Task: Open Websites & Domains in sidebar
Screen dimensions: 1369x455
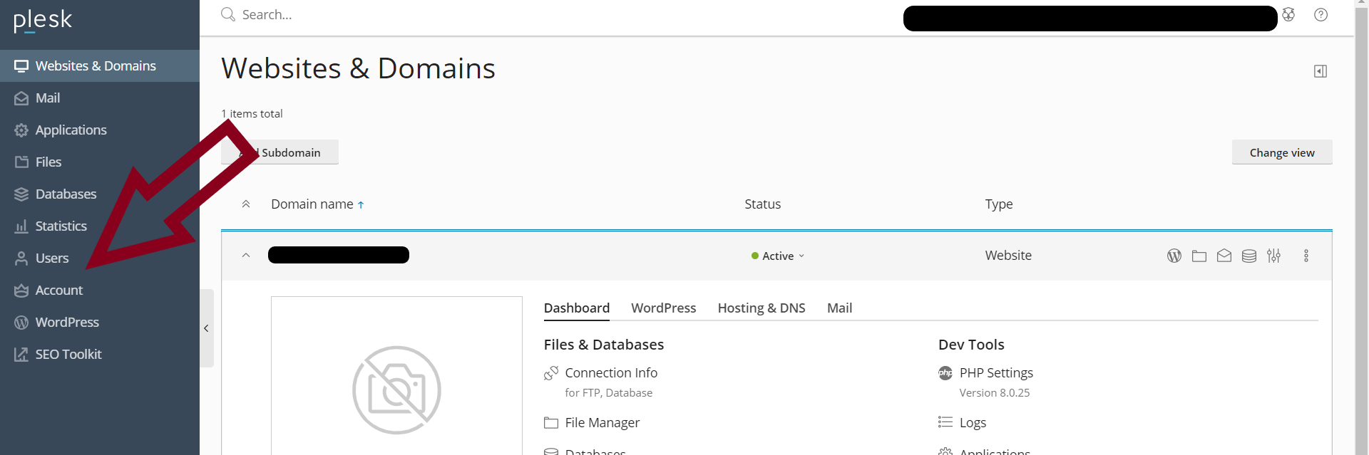Action: point(100,66)
